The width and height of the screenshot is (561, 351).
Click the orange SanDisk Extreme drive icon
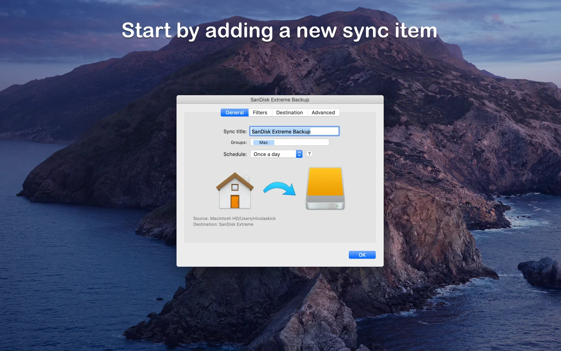[x=325, y=188]
